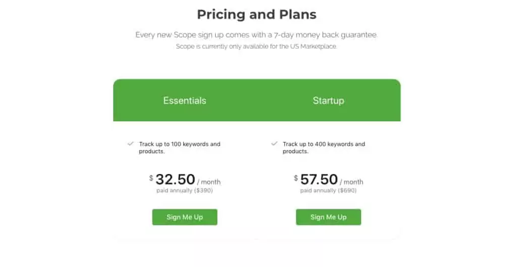The width and height of the screenshot is (517, 267).
Task: Click the checkmark icon beside 400 keywords
Action: 274,144
